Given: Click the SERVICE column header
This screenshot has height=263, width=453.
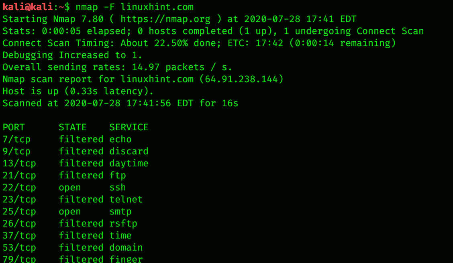Looking at the screenshot, I should [x=129, y=127].
